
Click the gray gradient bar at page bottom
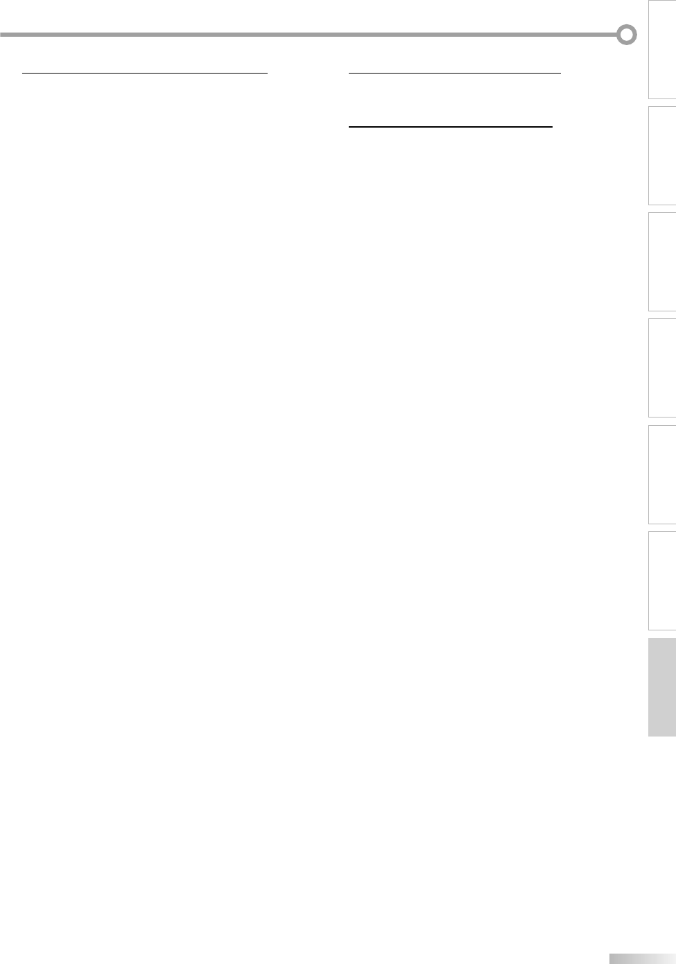coord(642,959)
